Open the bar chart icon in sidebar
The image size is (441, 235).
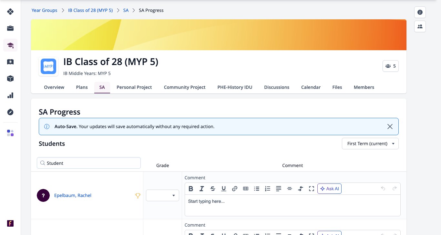(10, 95)
